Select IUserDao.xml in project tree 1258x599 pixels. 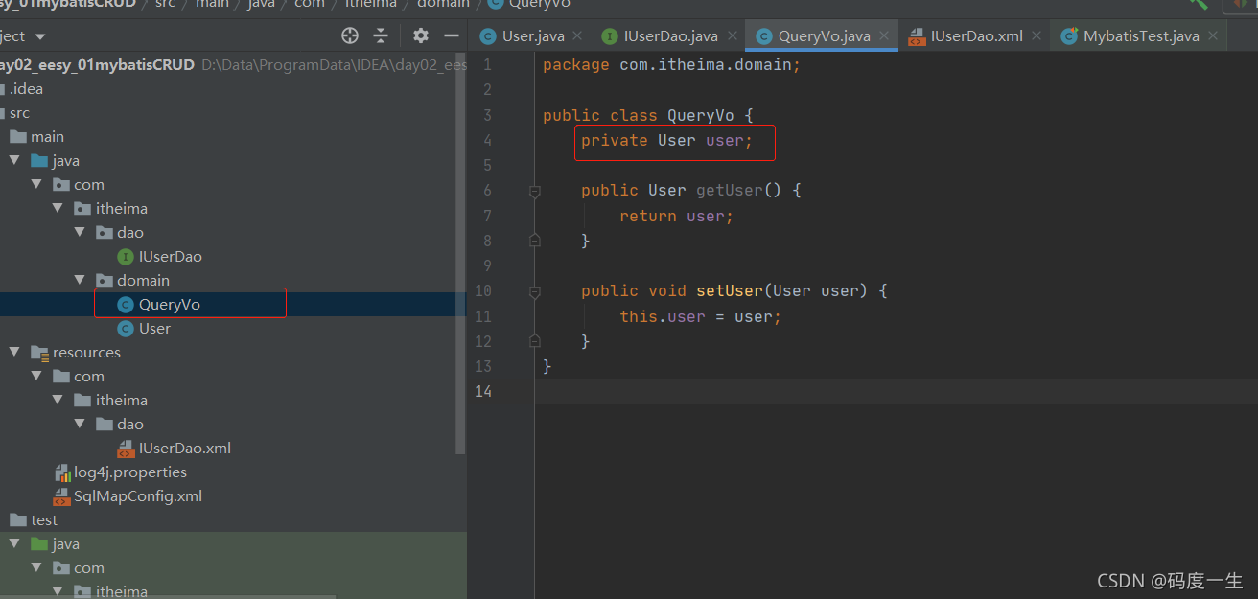click(184, 448)
